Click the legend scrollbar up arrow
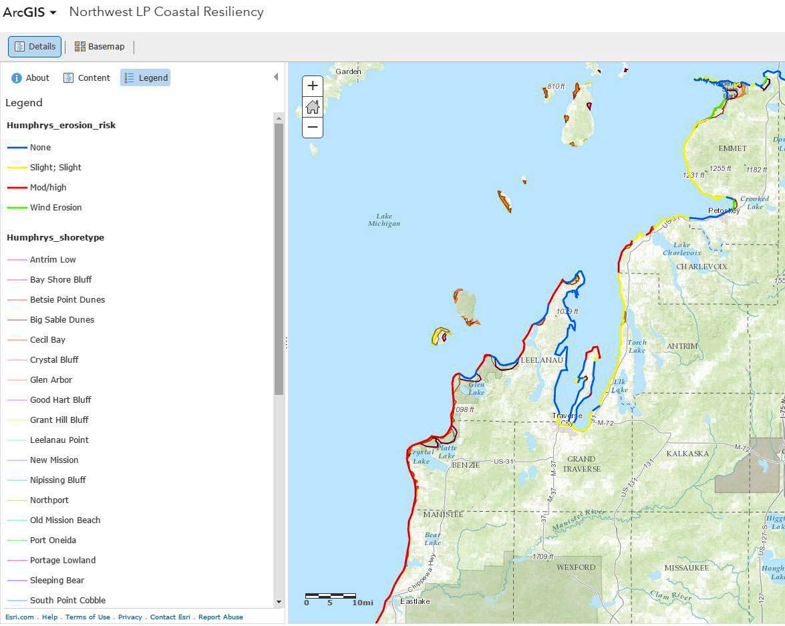This screenshot has height=626, width=785. 279,118
